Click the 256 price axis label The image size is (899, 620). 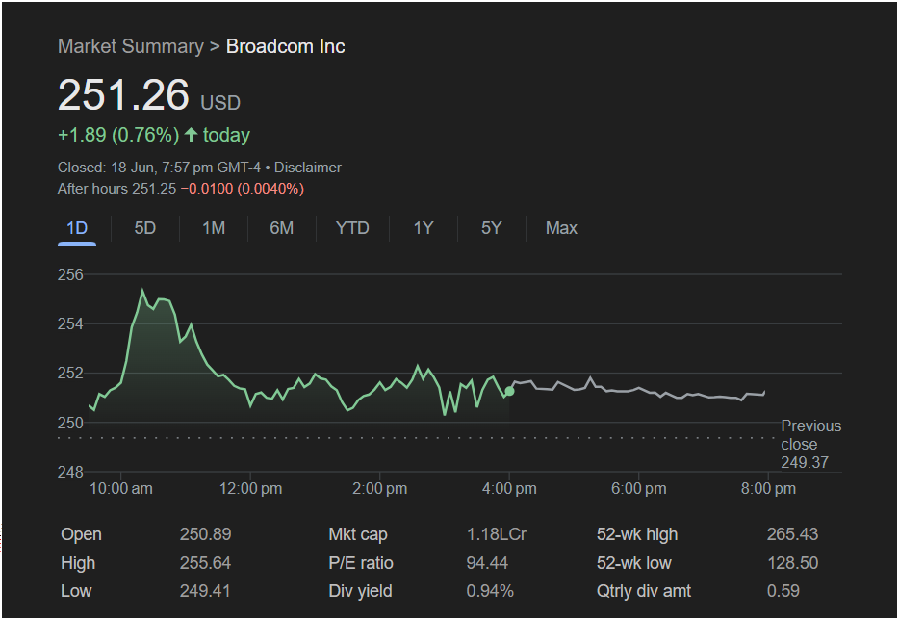[x=70, y=274]
